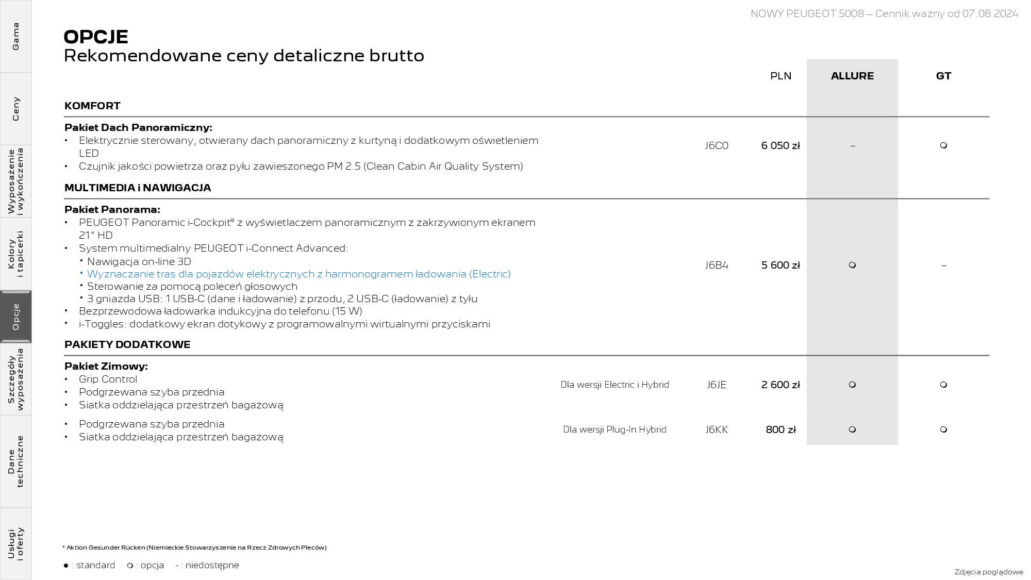Switch to the Ceny side tab
The image size is (1031, 580).
tap(15, 109)
